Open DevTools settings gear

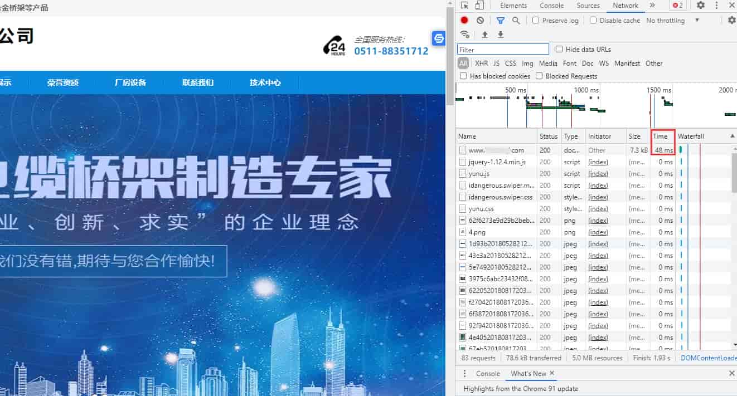700,6
